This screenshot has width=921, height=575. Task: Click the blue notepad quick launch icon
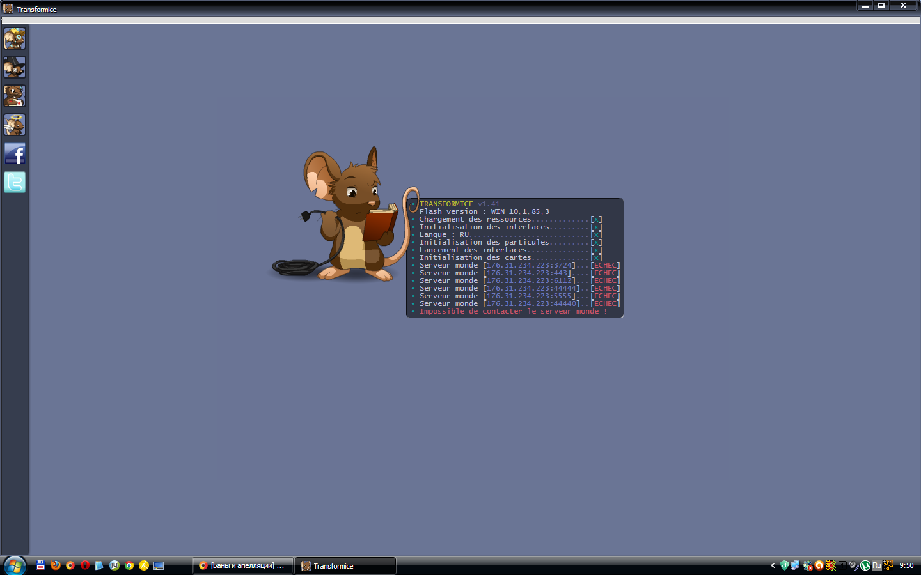[99, 565]
